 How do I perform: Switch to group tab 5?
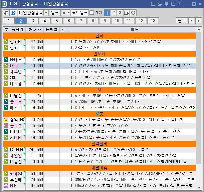pos(57,21)
